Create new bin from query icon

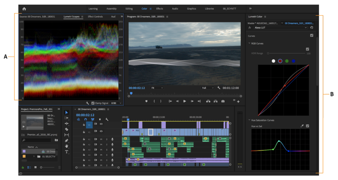56,140
